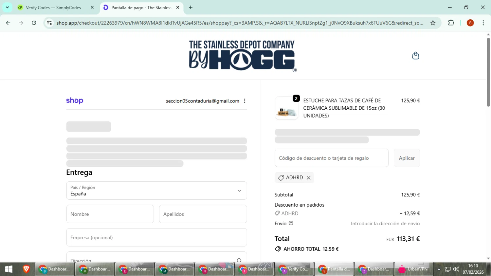Open the tab search dropdown arrow
Viewport: 491px width, 276px height.
click(x=7, y=7)
